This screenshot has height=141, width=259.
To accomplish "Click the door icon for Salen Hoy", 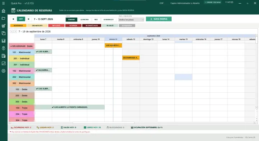I will pyautogui.click(x=62, y=127).
